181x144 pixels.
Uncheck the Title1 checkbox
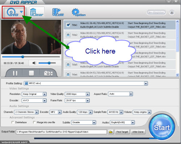point(68,25)
